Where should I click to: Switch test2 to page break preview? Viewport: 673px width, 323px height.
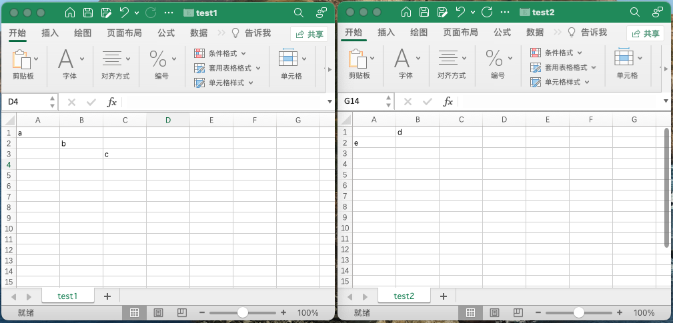click(518, 313)
